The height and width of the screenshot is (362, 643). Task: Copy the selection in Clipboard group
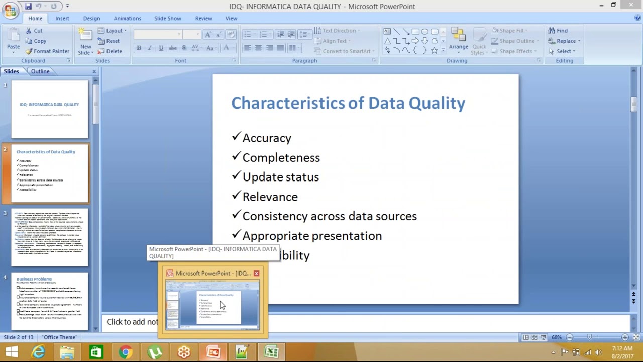(x=36, y=41)
